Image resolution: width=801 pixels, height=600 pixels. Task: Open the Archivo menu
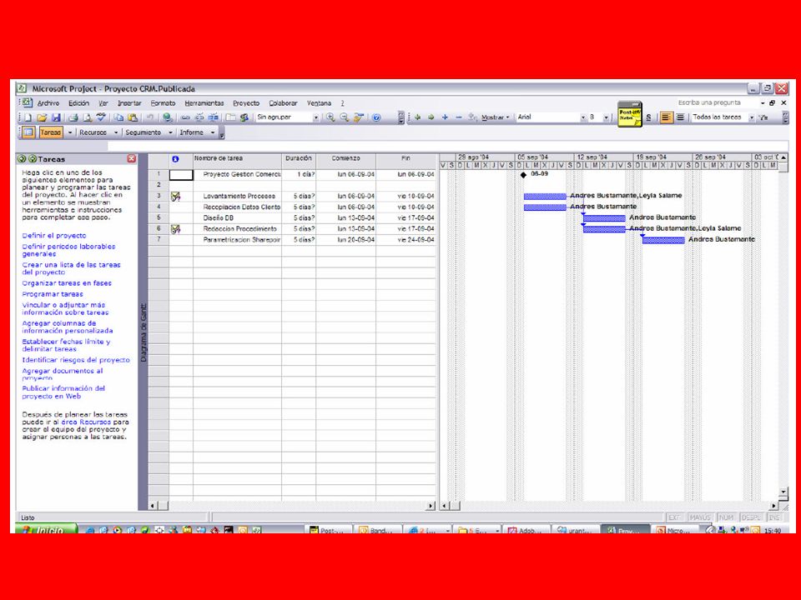click(x=48, y=103)
